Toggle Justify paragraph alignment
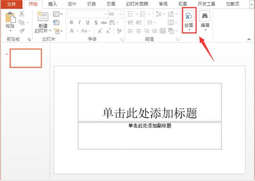The height and width of the screenshot is (181, 255). [x=154, y=31]
